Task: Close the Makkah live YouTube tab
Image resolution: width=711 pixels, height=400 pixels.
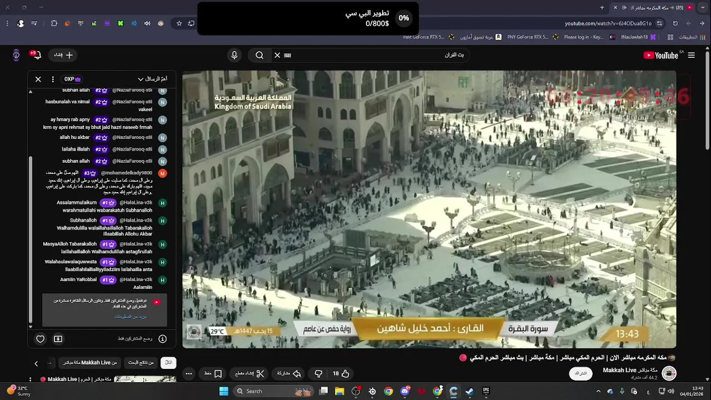Action: click(x=615, y=8)
